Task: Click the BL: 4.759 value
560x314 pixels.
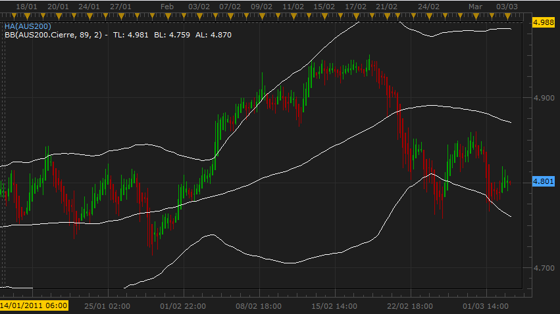Action: pyautogui.click(x=172, y=35)
